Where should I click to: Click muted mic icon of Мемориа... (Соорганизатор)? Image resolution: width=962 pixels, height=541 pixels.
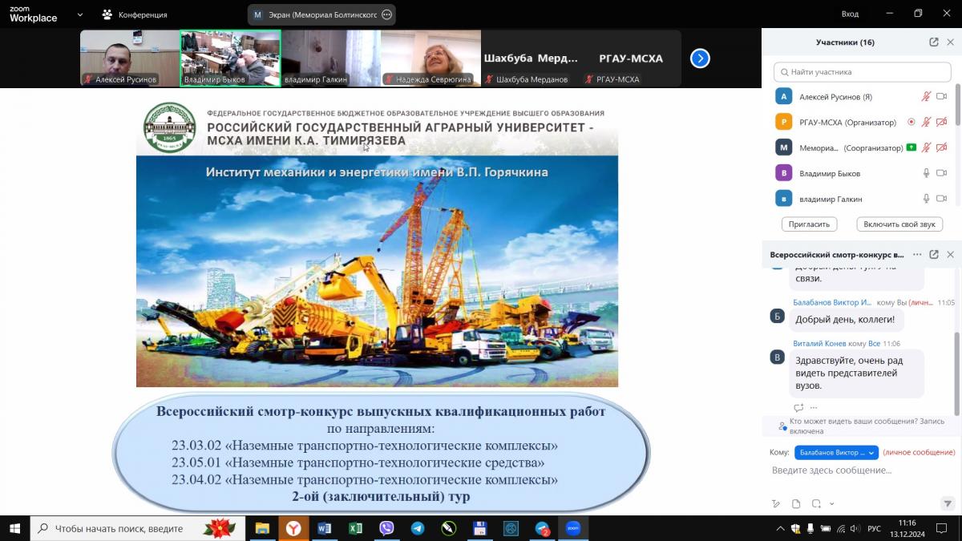(x=926, y=147)
